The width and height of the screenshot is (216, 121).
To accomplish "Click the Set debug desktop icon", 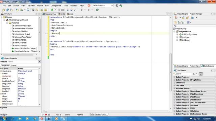I will pos(121,5).
